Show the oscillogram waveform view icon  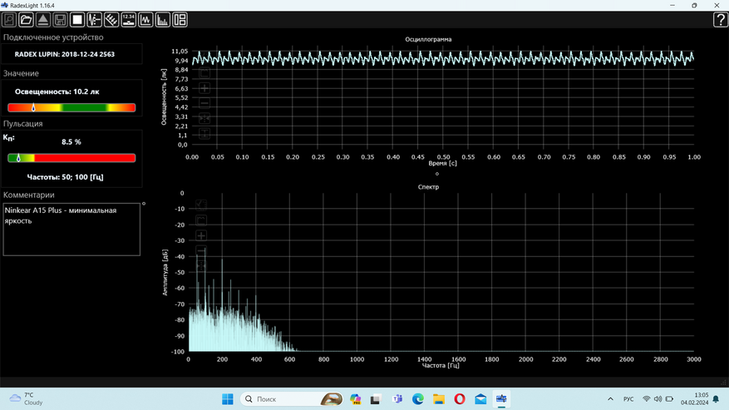[x=145, y=20]
